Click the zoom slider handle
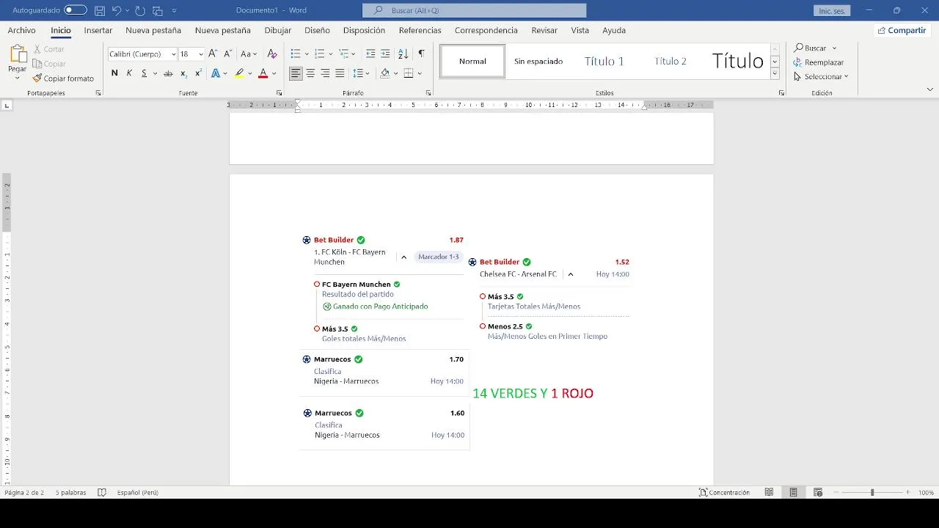 (872, 493)
